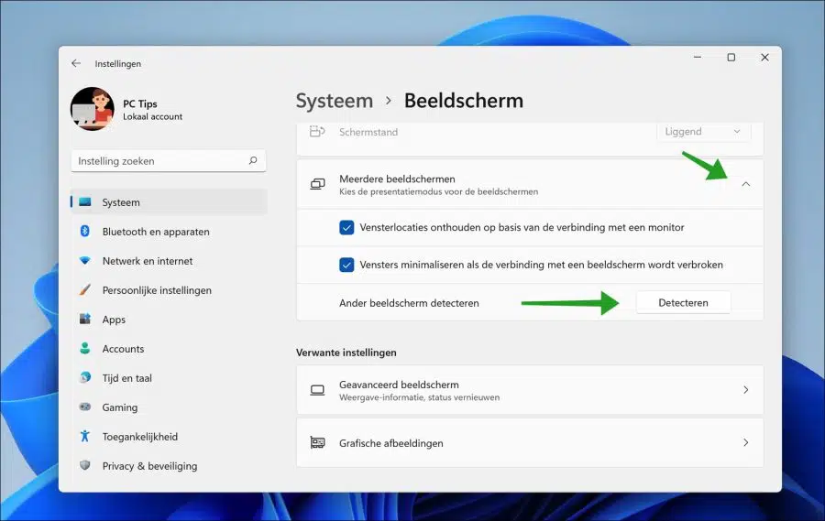Open the PC Tips profile picture
This screenshot has height=521, width=825.
pyautogui.click(x=93, y=109)
